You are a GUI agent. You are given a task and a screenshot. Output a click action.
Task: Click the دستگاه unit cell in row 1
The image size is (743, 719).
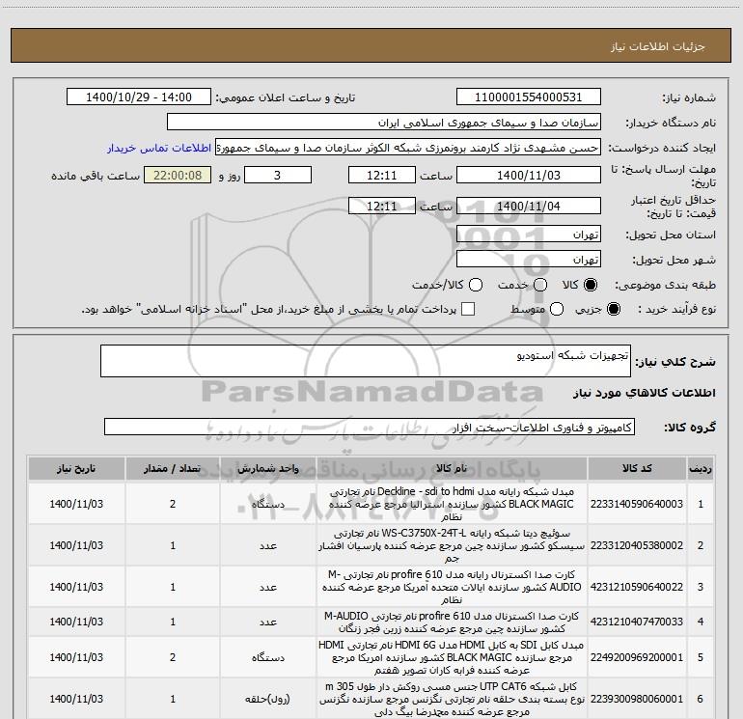[x=268, y=504]
